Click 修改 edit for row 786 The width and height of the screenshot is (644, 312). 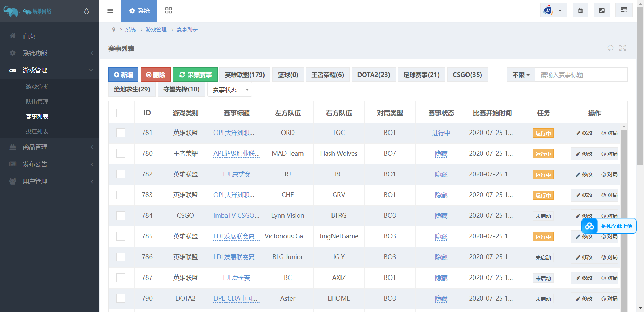[584, 257]
